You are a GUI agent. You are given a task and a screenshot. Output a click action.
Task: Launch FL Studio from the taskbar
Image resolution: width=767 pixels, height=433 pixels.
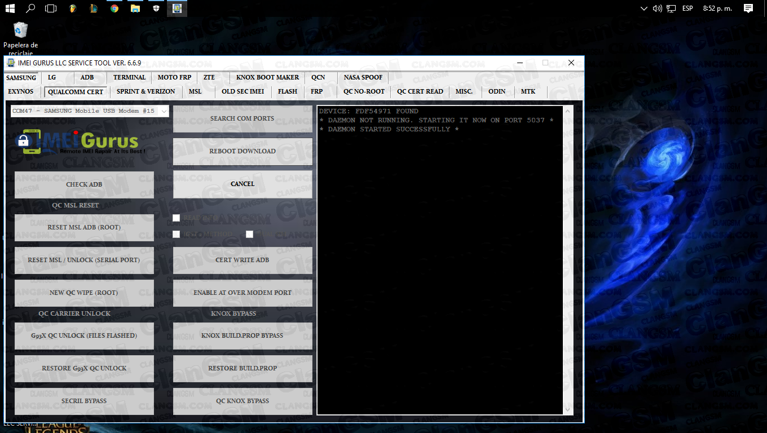coord(72,8)
